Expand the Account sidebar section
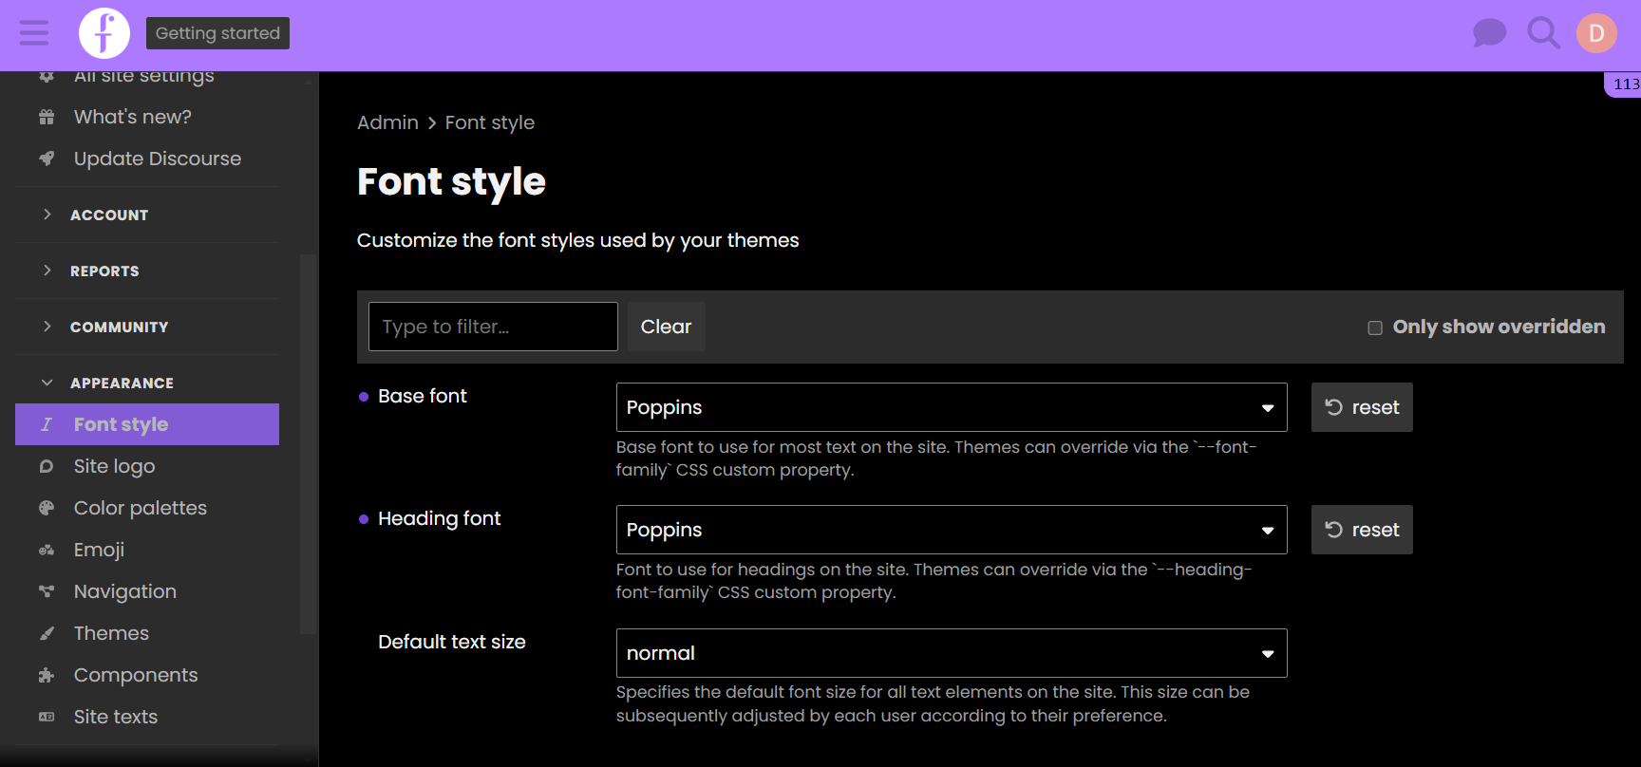The width and height of the screenshot is (1641, 767). [x=109, y=215]
